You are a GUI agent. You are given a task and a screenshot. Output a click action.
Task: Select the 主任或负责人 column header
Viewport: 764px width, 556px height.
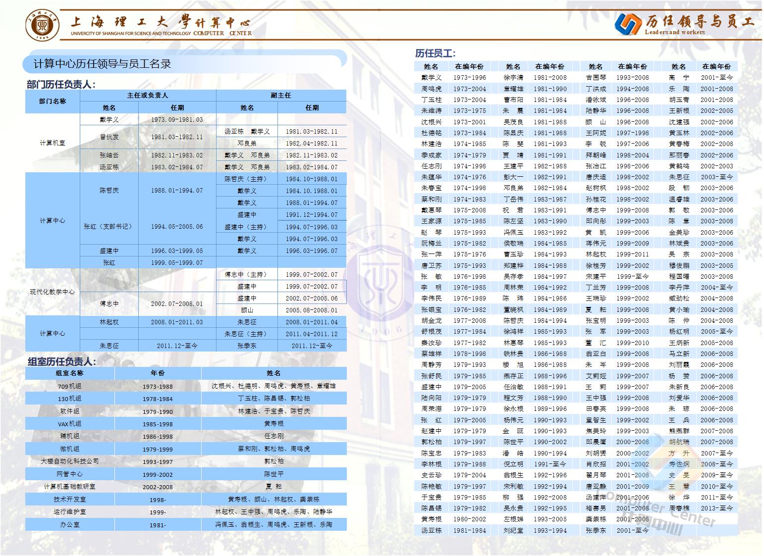pos(148,95)
